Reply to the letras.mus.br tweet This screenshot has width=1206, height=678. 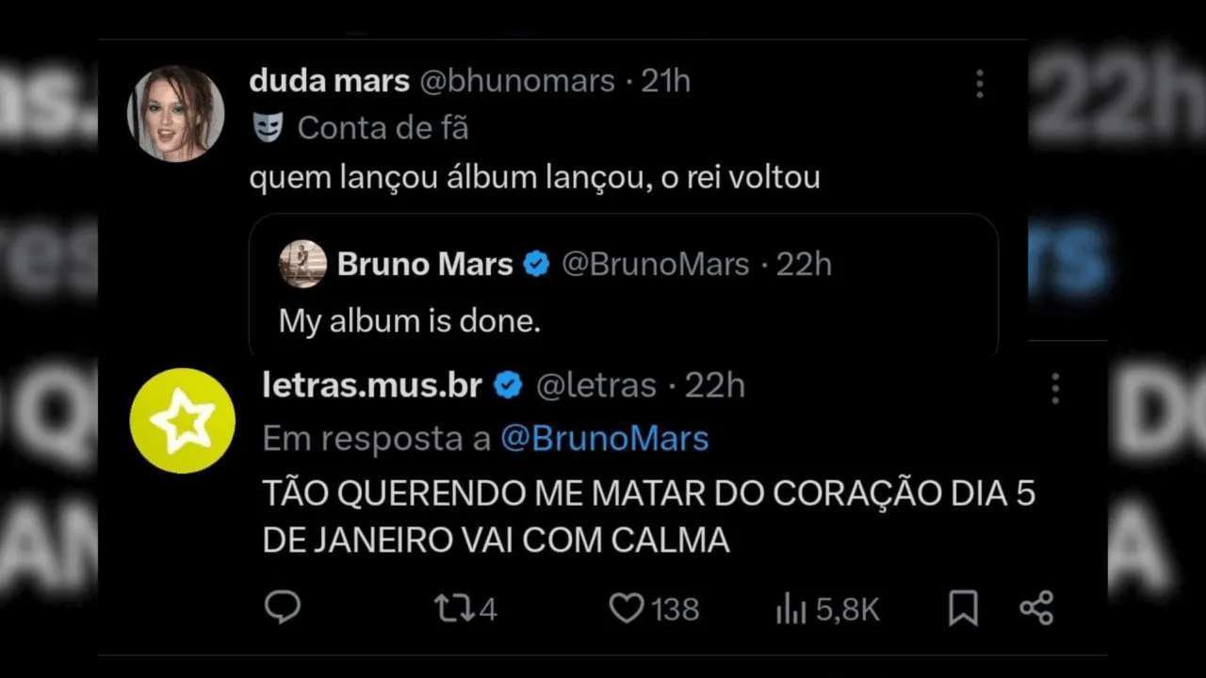click(282, 607)
